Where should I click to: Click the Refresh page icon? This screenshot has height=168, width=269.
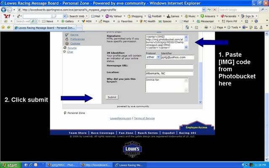209,10
